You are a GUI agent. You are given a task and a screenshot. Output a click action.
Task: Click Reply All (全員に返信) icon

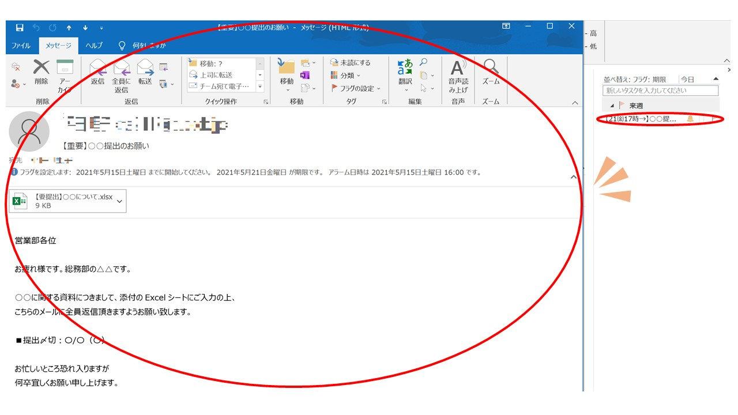[121, 69]
